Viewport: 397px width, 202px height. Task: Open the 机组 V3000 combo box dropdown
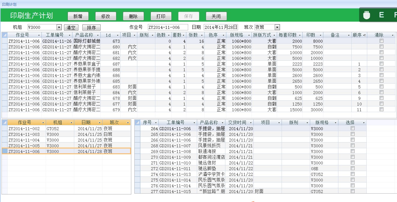coord(59,27)
